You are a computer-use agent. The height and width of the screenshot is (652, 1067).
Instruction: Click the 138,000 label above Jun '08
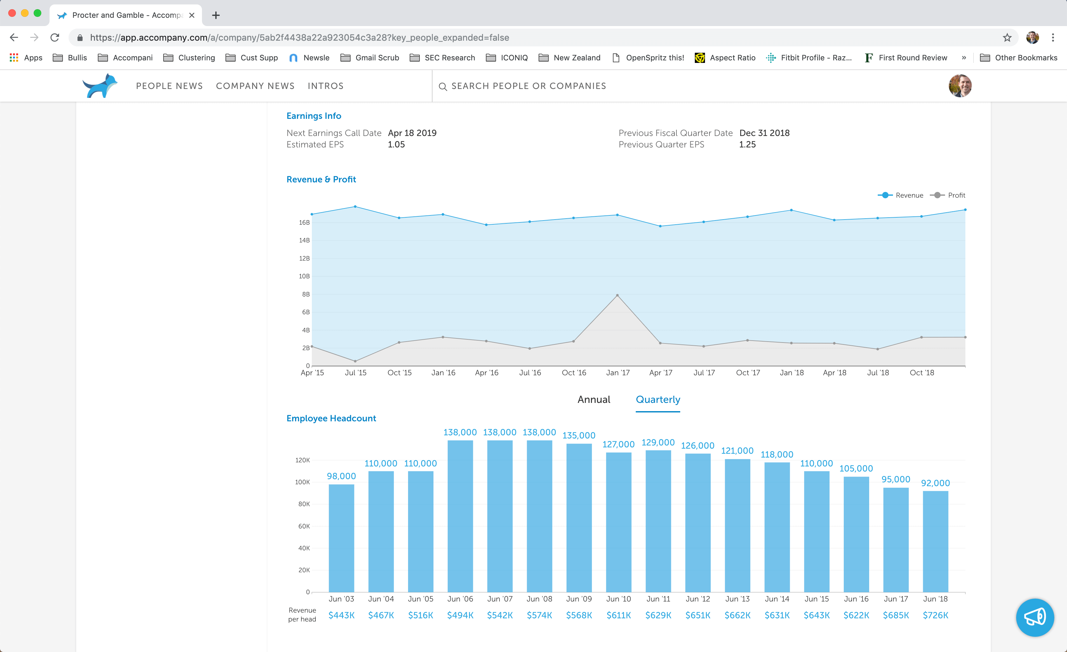tap(539, 432)
